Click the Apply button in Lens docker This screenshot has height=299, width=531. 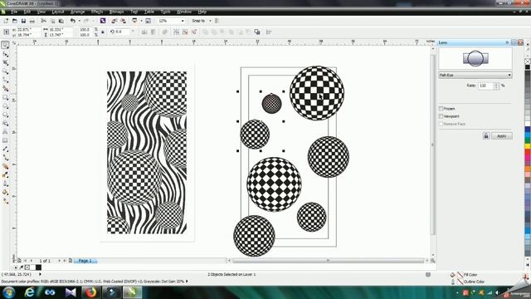tap(501, 136)
